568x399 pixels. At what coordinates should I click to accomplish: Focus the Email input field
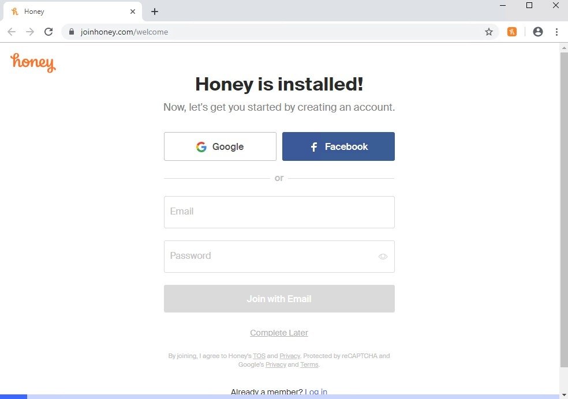[279, 212]
